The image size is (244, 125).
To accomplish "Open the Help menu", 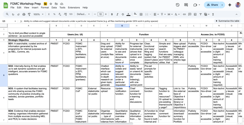I will pos(85,8).
